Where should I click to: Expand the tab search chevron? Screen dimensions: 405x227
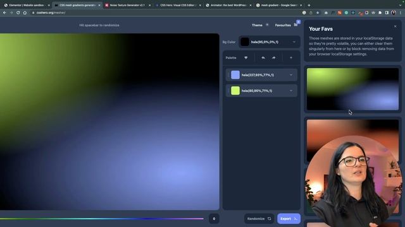401,5
